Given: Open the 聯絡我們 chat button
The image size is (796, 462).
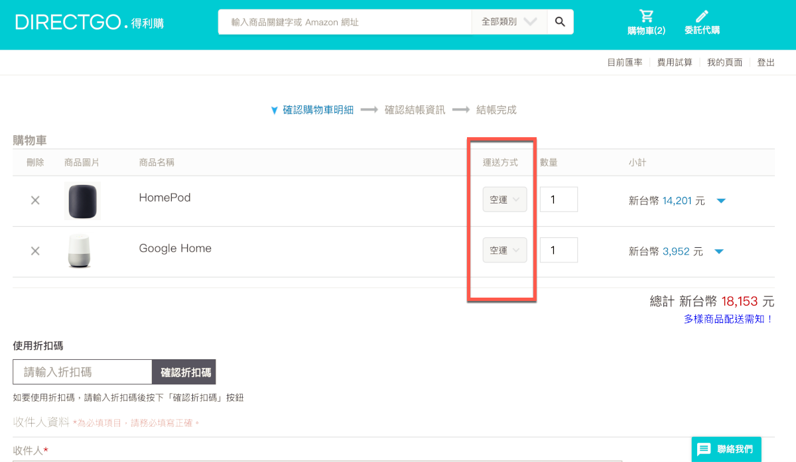Looking at the screenshot, I should click(x=726, y=449).
